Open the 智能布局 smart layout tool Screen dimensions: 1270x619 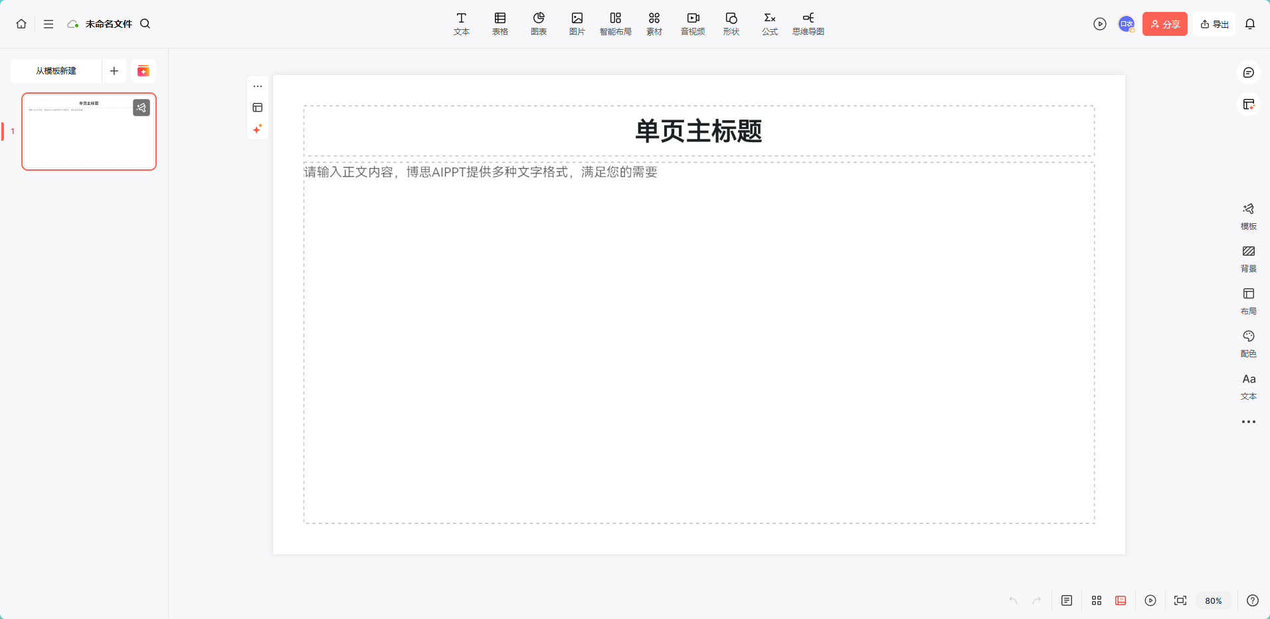pos(615,23)
